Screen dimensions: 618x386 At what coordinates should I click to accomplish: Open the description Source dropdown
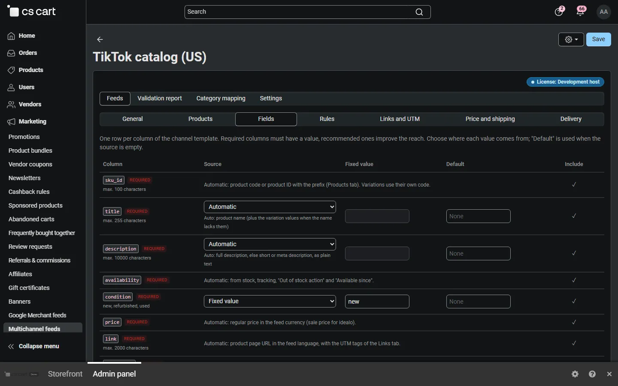tap(270, 244)
